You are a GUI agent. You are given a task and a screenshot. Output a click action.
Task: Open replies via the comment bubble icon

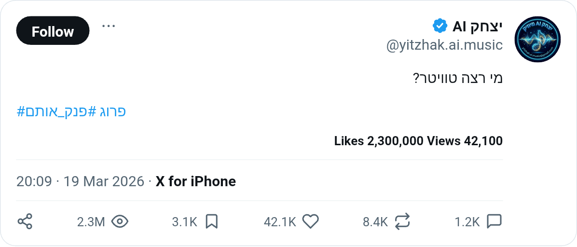coord(494,221)
